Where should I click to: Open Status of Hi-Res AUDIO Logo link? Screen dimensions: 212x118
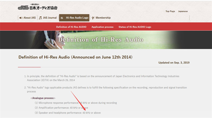pyautogui.click(x=135, y=27)
